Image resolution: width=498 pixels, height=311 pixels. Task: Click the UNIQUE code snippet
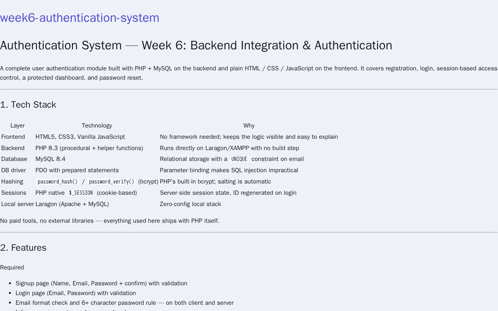click(x=239, y=159)
